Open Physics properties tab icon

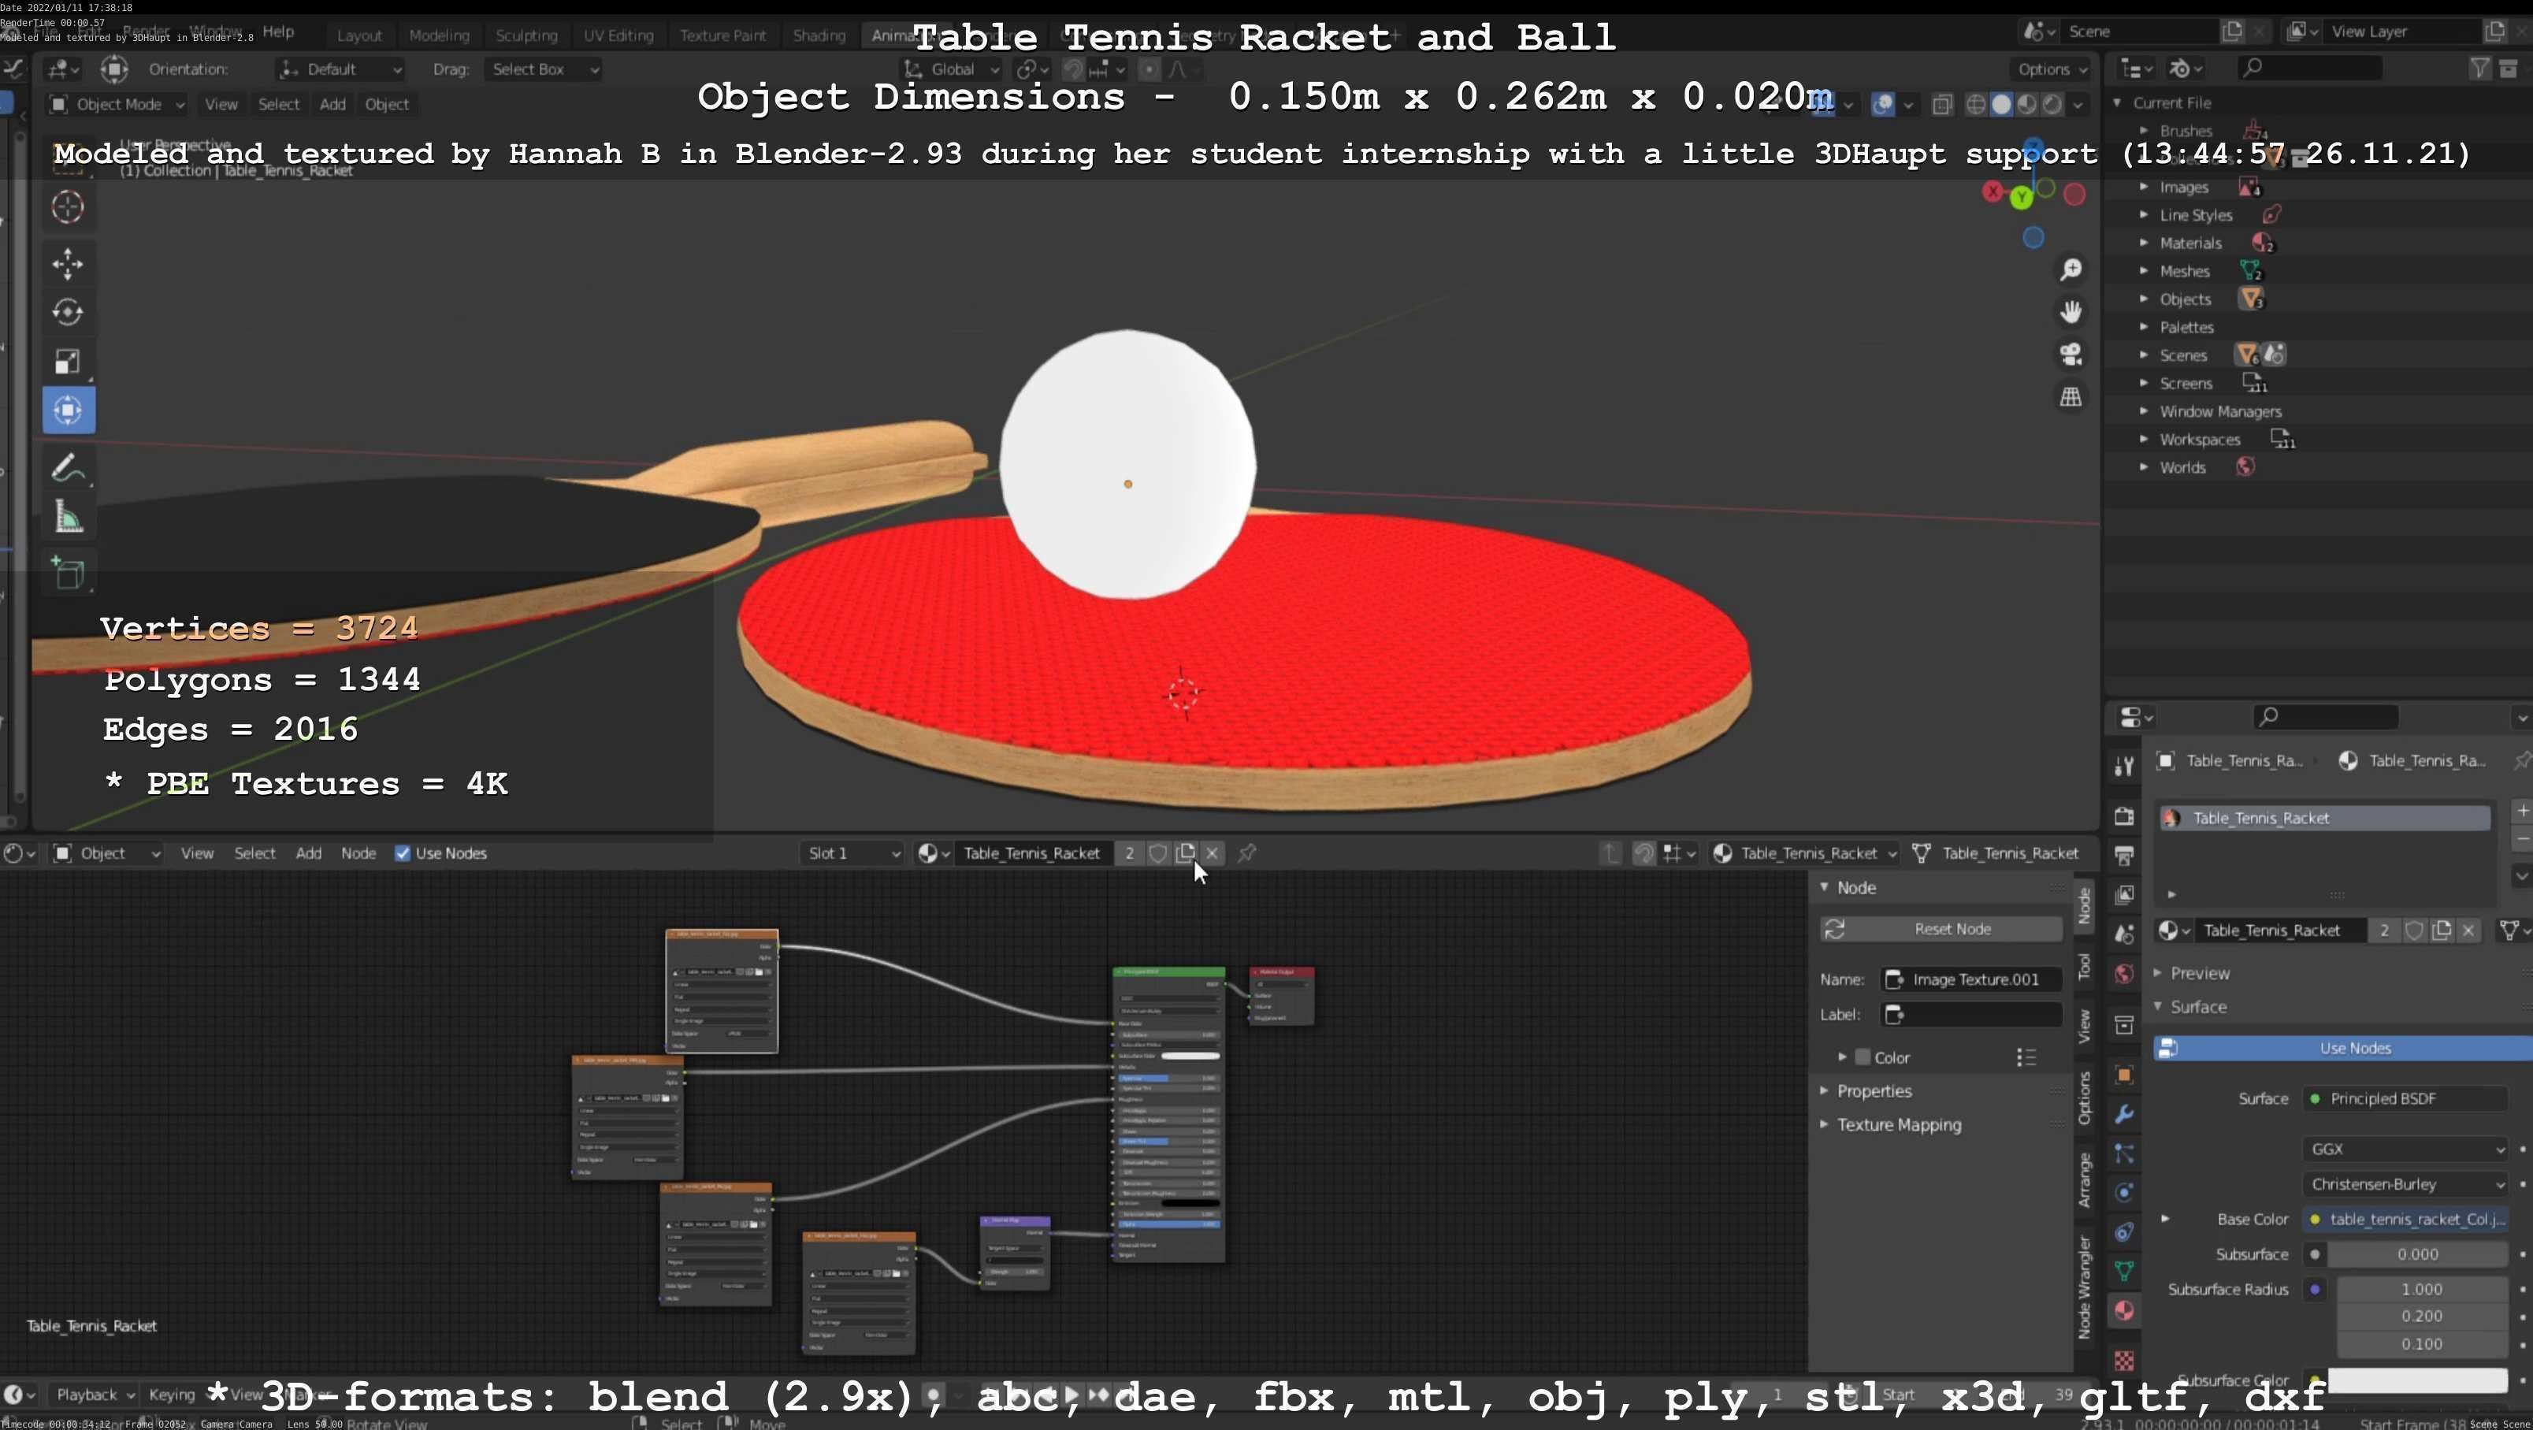(2124, 1193)
